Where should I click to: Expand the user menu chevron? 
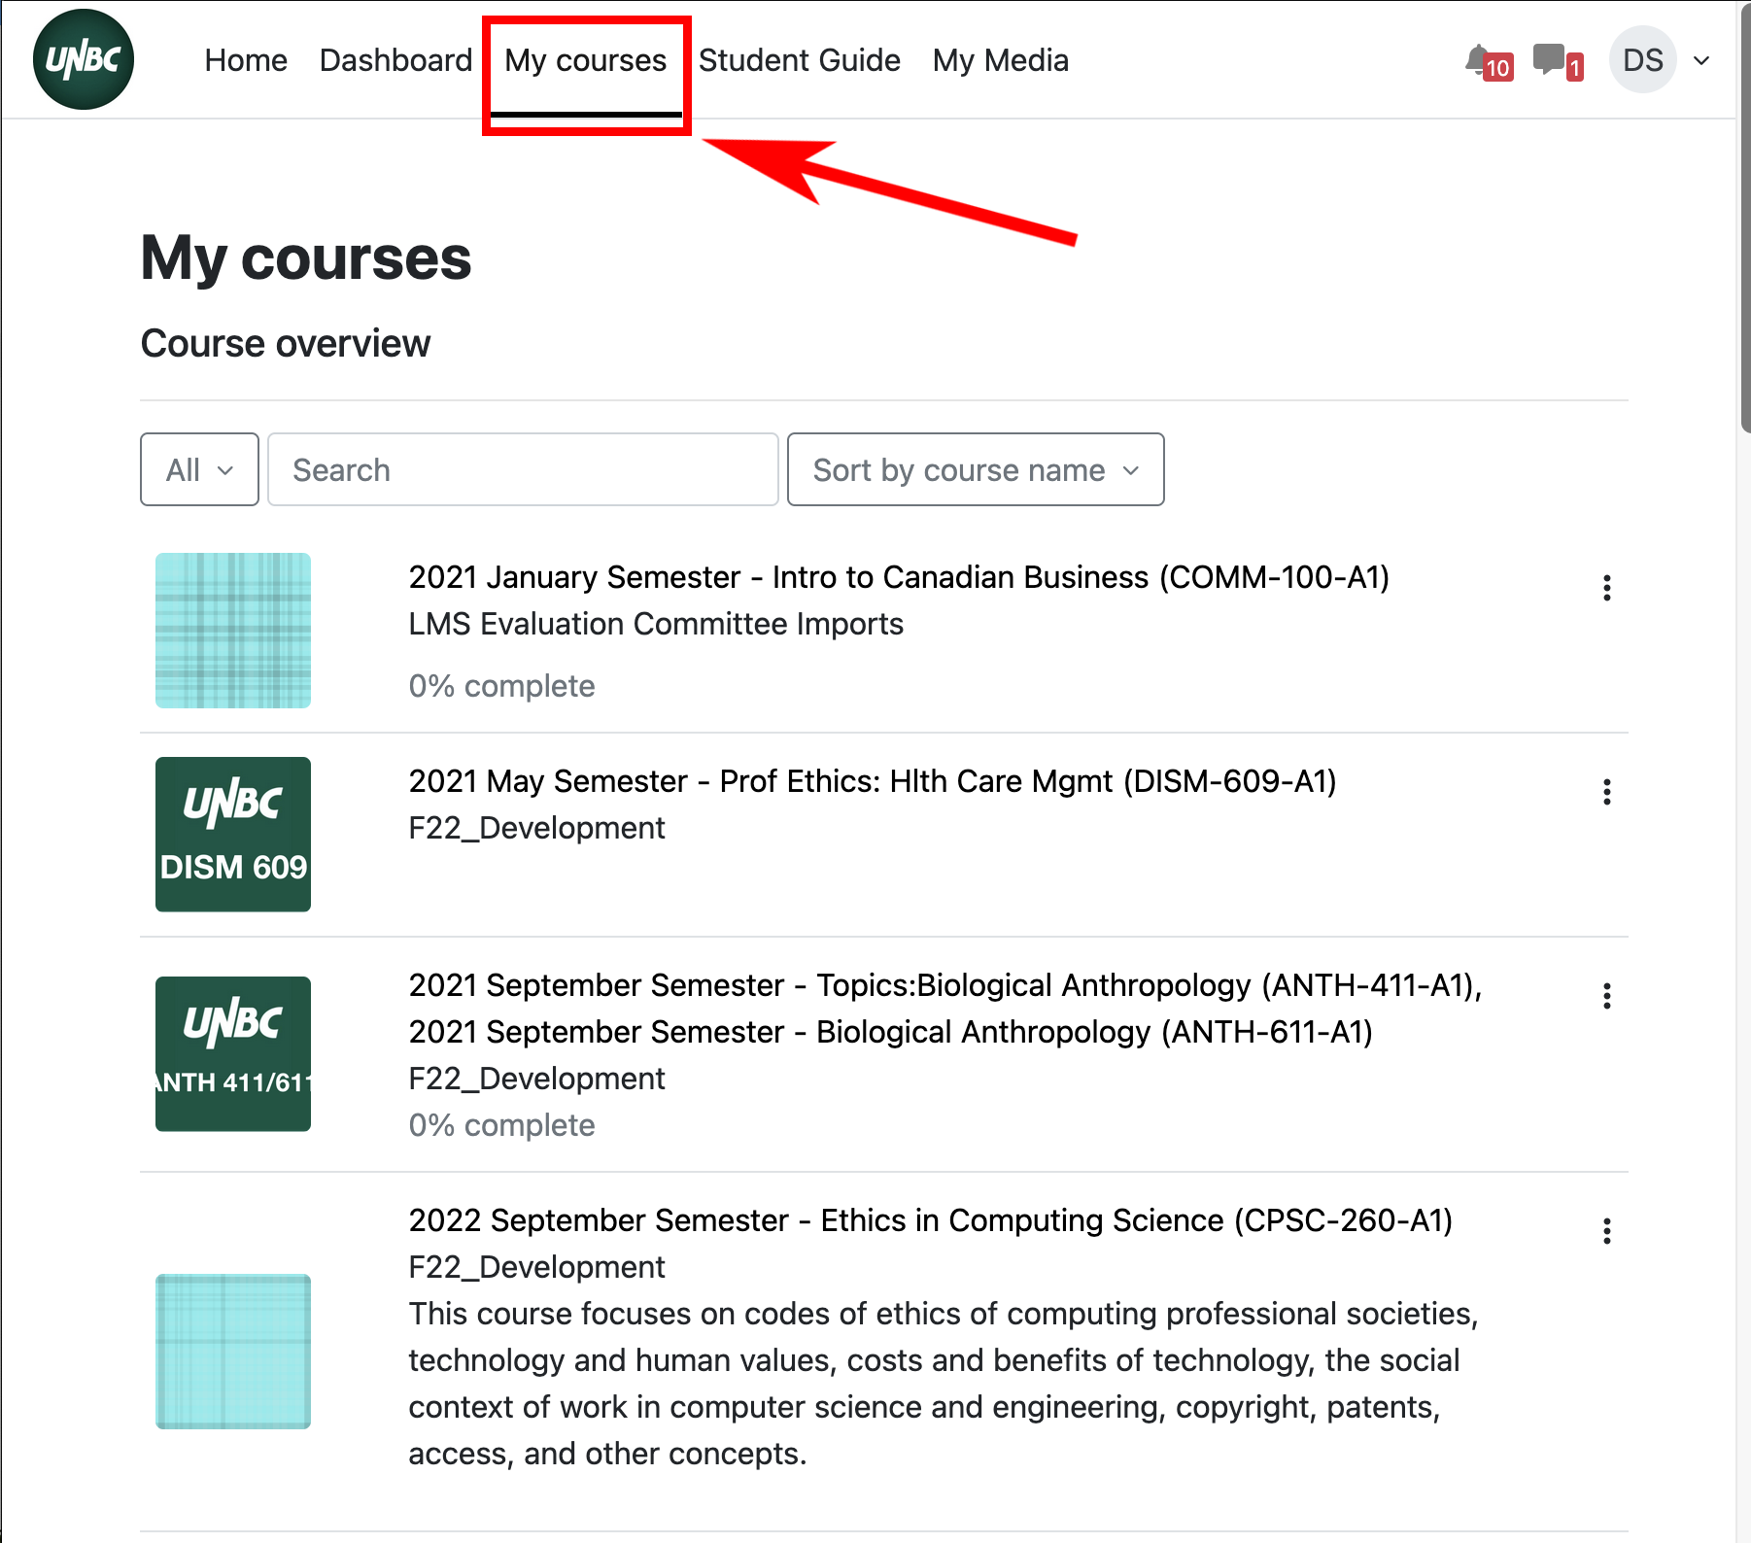coord(1701,60)
